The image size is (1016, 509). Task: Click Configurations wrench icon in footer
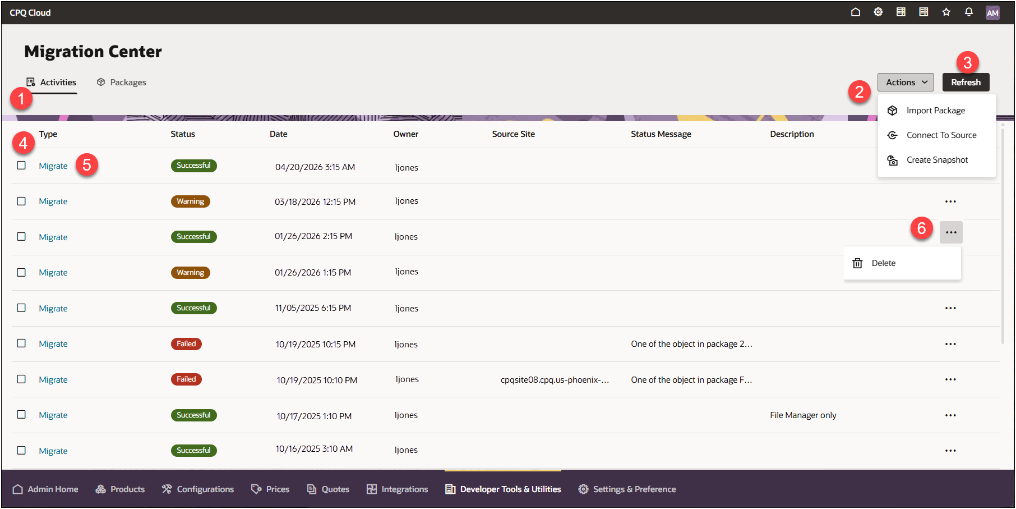[x=167, y=489]
